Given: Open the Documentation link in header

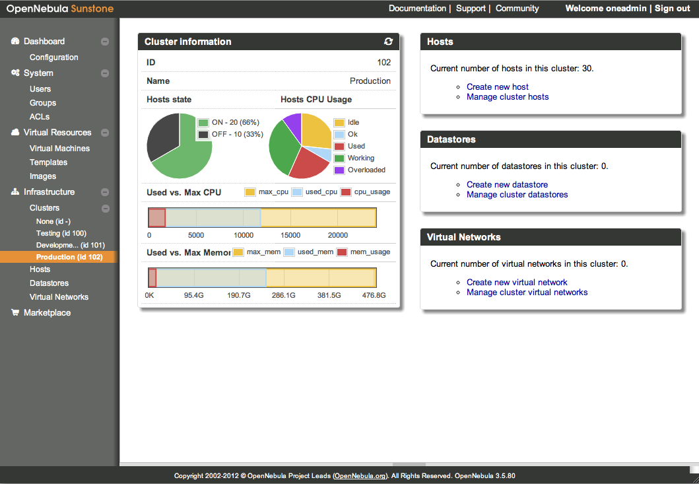Looking at the screenshot, I should 417,9.
